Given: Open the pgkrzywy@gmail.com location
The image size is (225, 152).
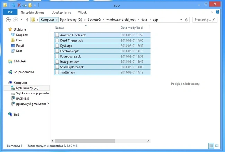Looking at the screenshot, I should (30, 104).
